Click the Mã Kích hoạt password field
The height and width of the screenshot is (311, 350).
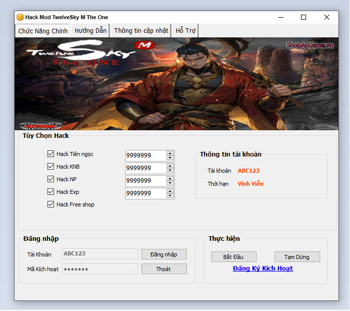pos(100,269)
